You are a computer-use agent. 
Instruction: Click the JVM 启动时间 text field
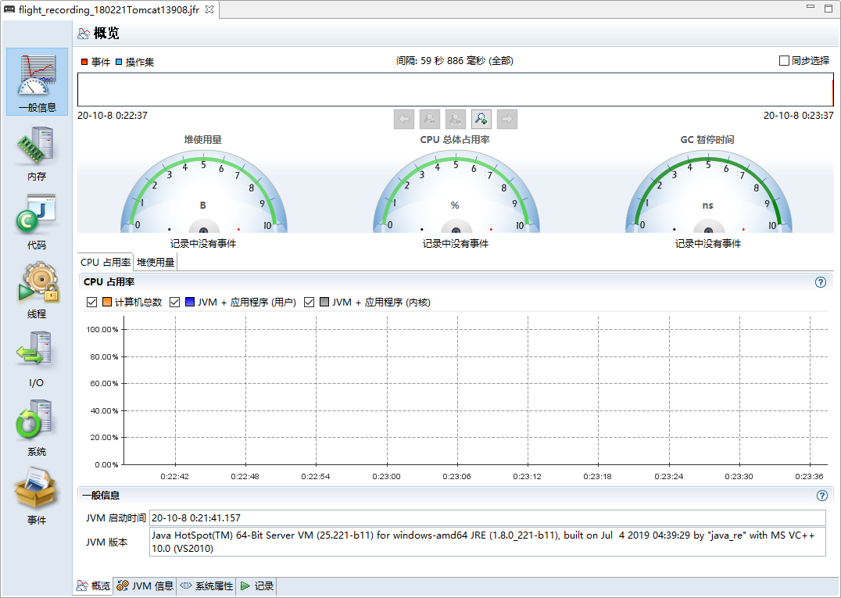(487, 518)
